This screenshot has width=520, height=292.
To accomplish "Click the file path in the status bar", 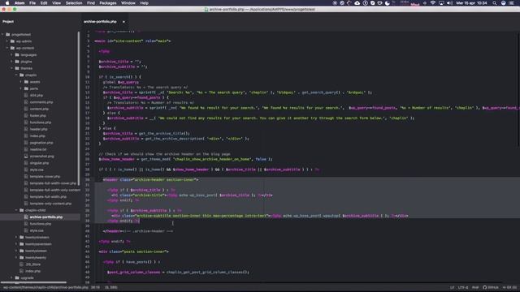I will point(45,288).
